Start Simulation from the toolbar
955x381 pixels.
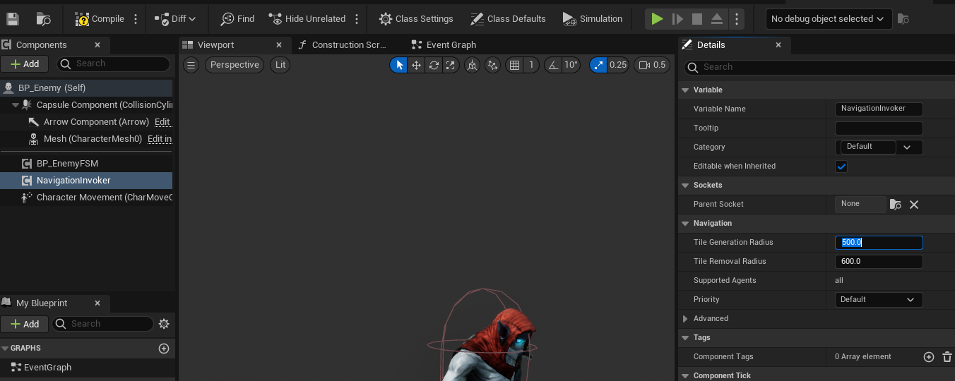593,19
